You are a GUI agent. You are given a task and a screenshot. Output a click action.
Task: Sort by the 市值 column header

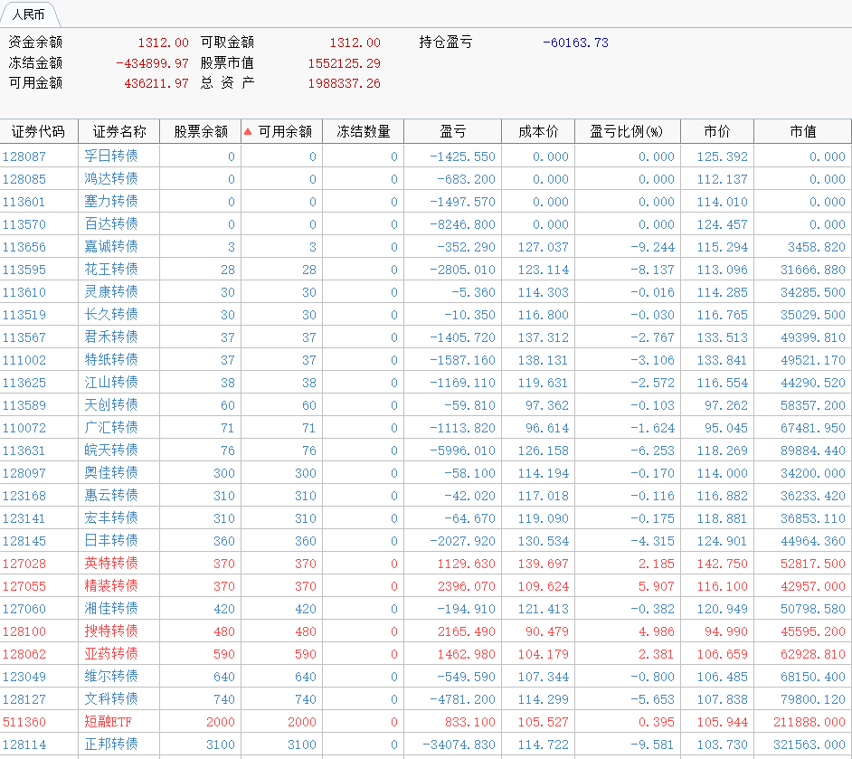802,132
